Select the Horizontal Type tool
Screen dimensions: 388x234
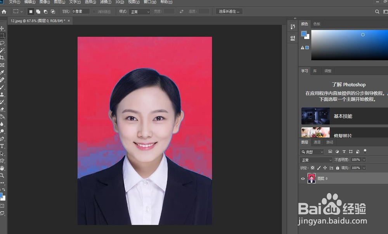pos(2,146)
